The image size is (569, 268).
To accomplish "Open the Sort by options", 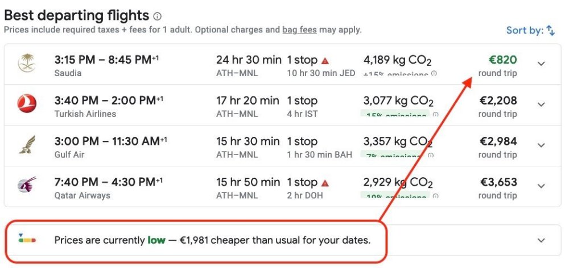I will (530, 30).
